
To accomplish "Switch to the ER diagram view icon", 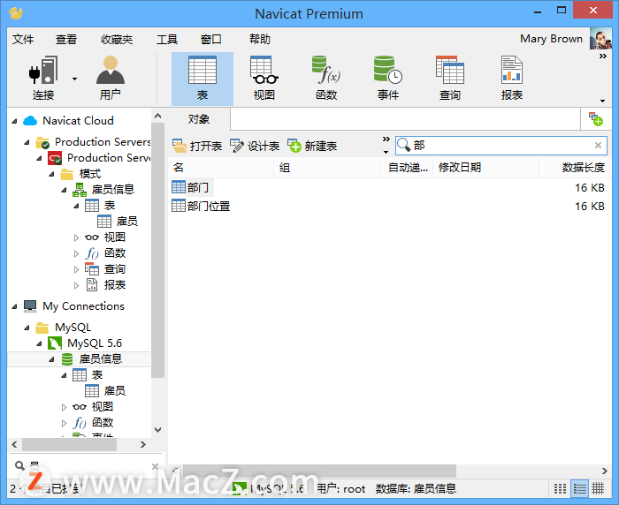I will 598,489.
